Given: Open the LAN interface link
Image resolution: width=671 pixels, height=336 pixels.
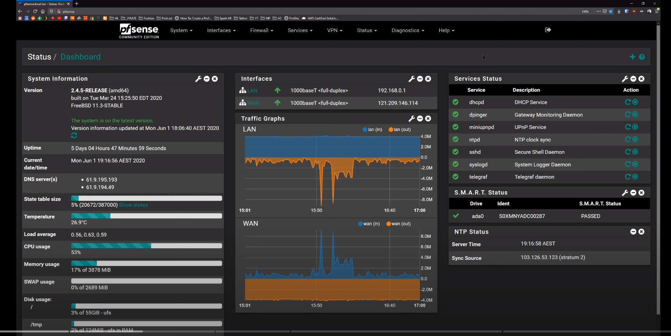Looking at the screenshot, I should tap(252, 91).
